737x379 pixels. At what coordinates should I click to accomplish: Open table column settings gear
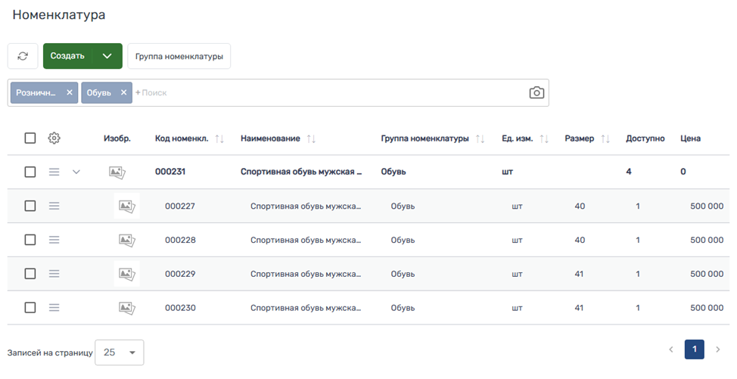[54, 138]
